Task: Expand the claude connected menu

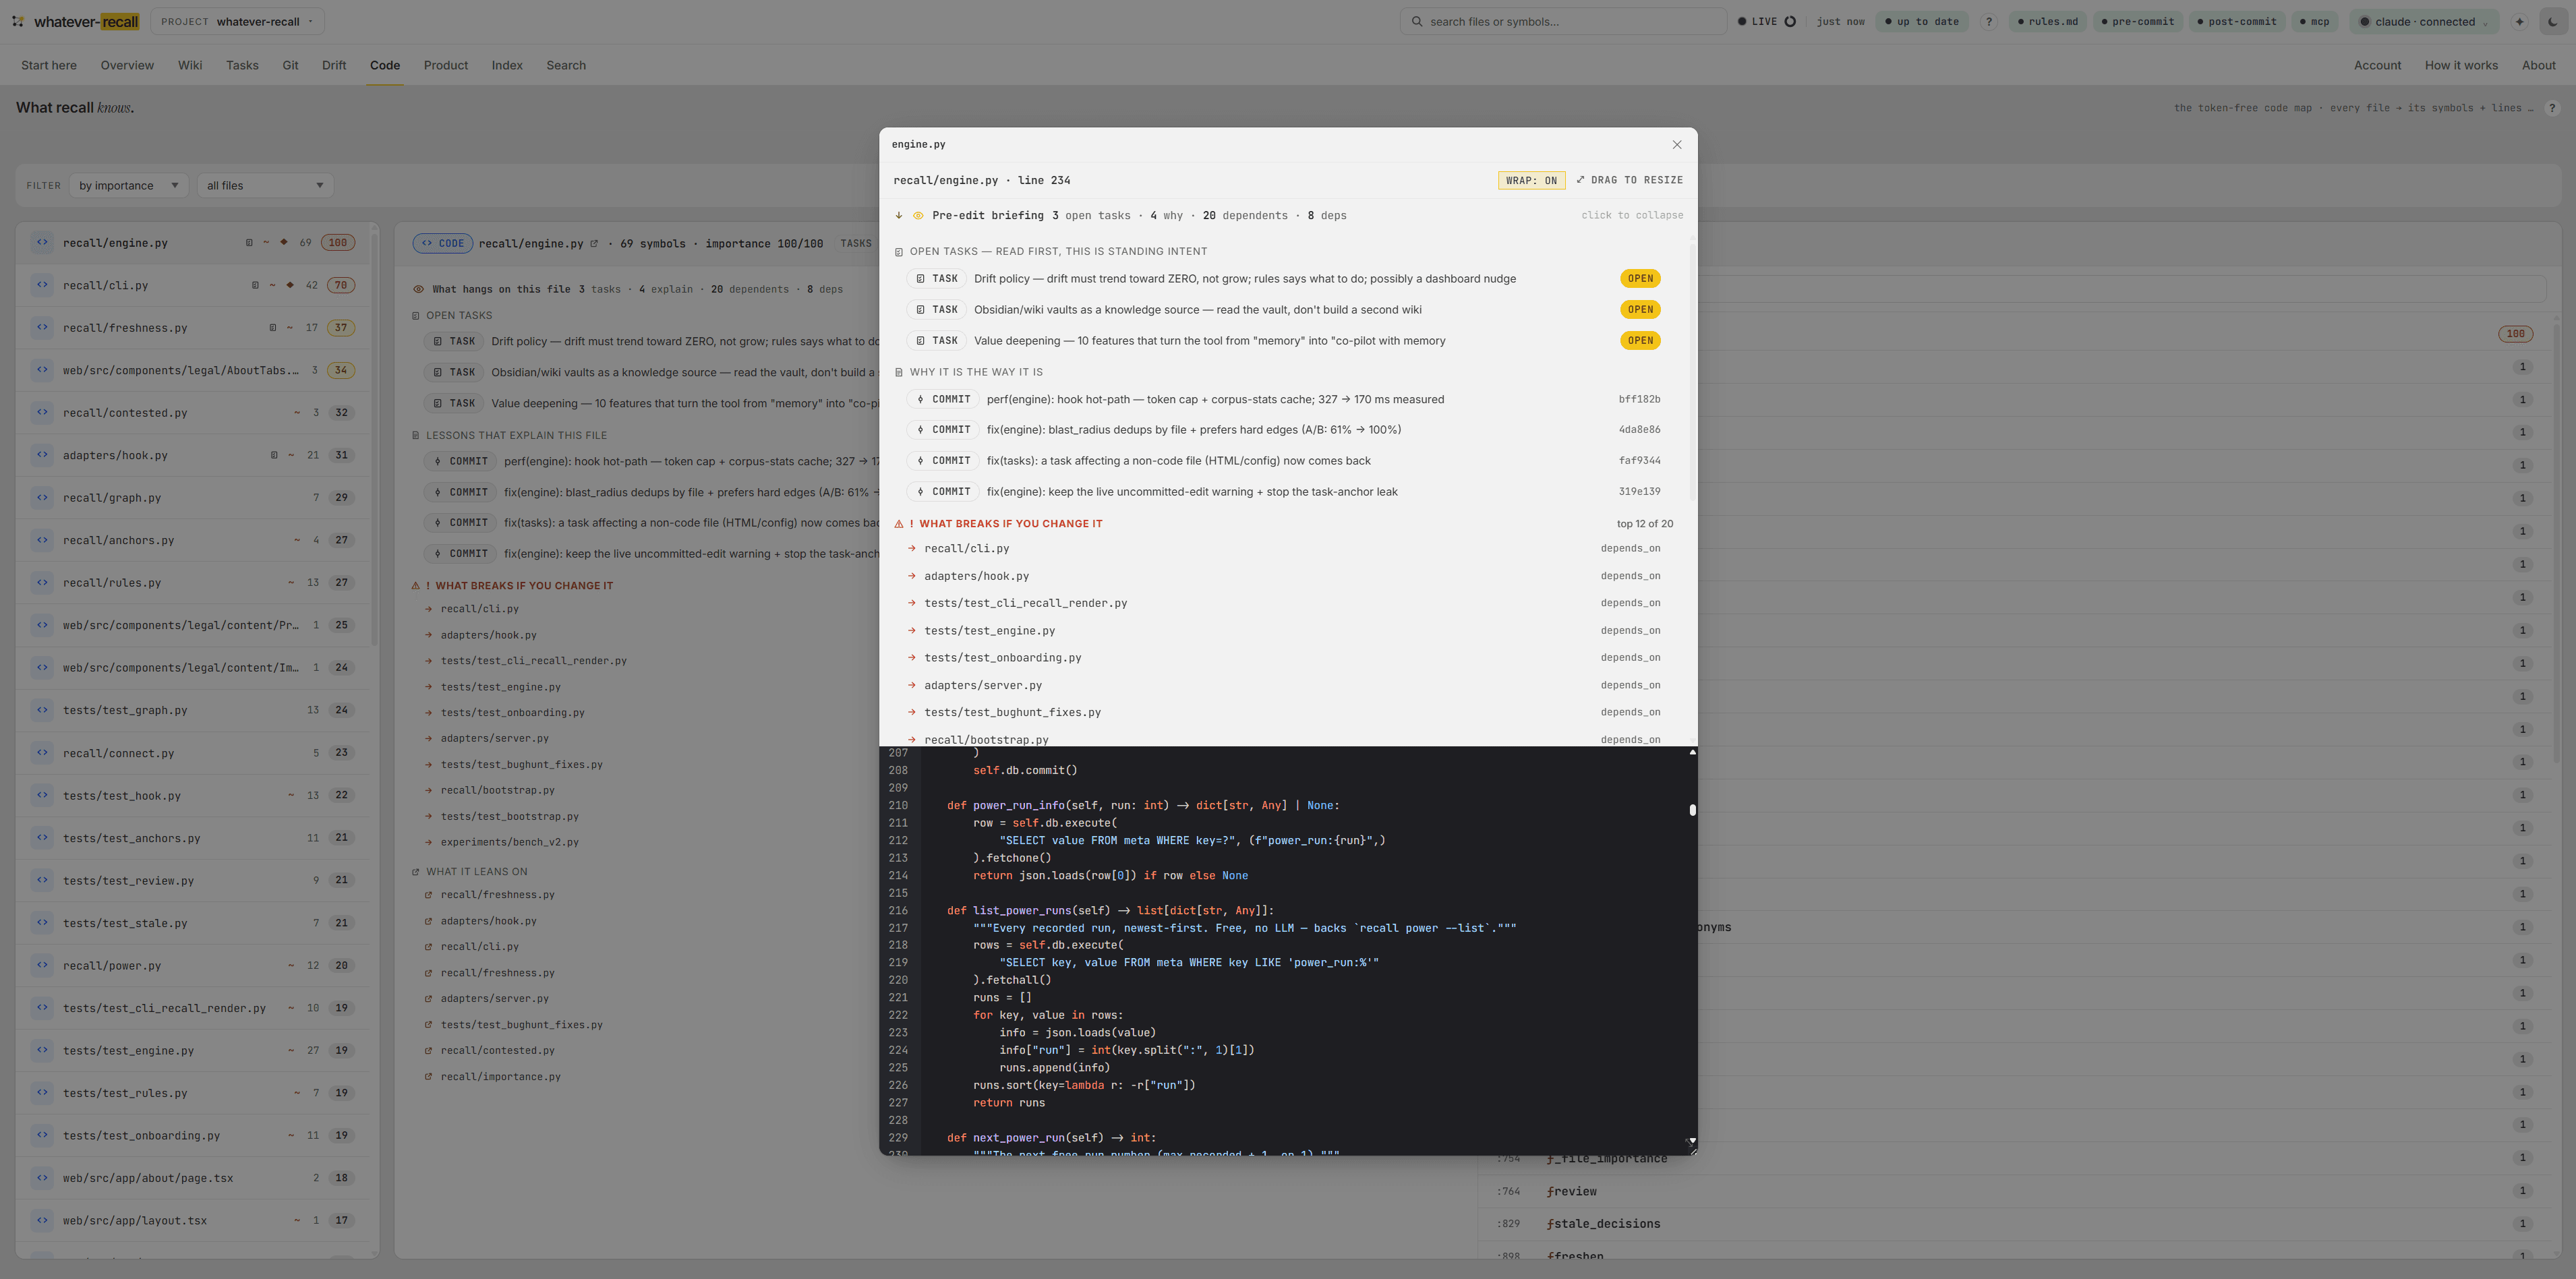Action: coord(2424,21)
